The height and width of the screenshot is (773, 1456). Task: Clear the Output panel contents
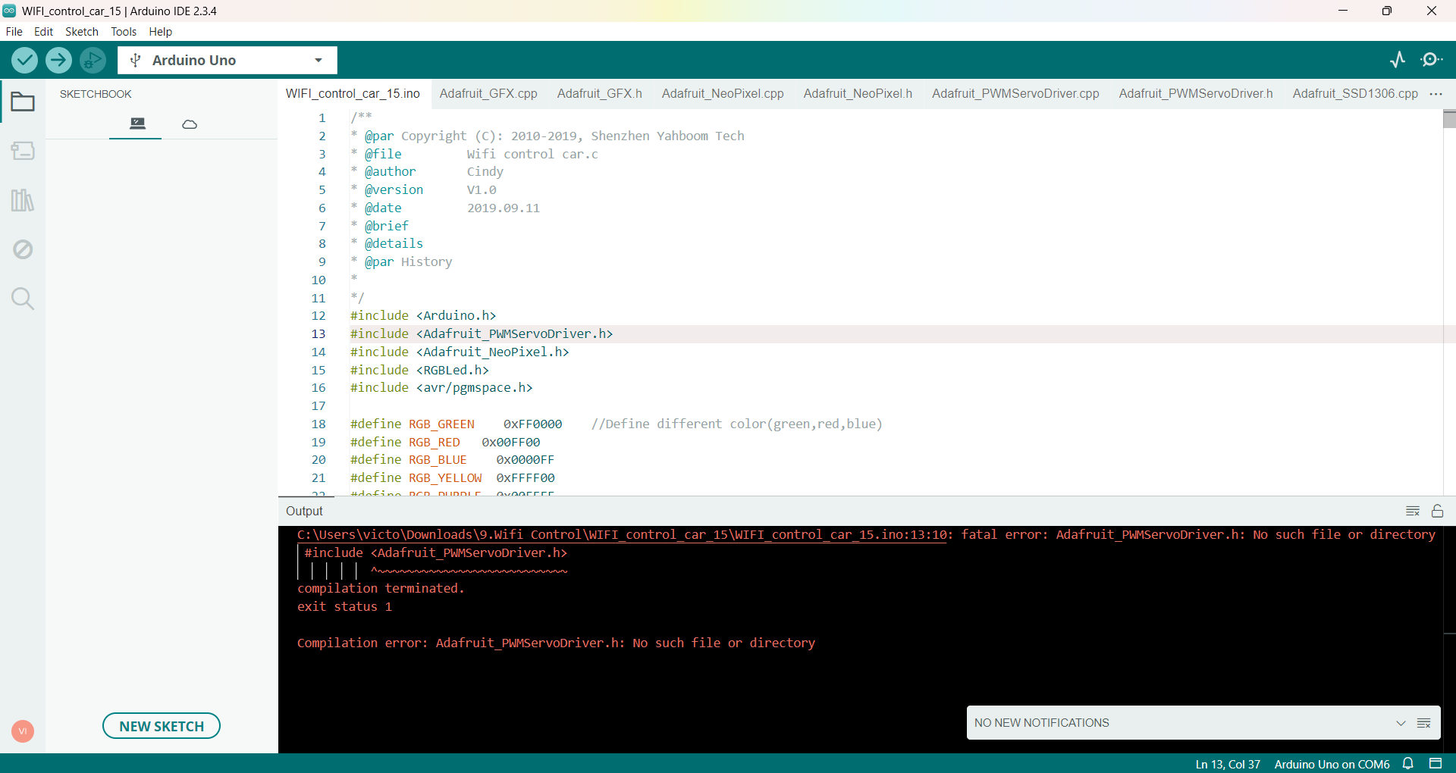tap(1413, 511)
